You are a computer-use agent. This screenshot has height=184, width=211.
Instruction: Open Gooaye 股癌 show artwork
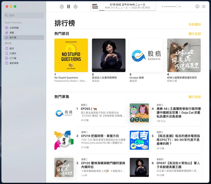146,55
